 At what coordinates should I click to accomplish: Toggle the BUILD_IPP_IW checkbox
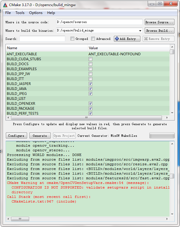pyautogui.click(x=90, y=74)
